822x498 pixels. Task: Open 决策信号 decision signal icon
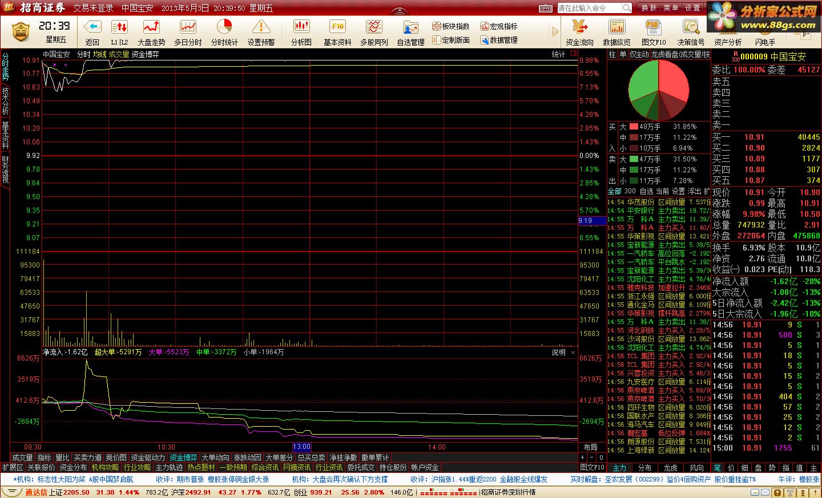[691, 27]
